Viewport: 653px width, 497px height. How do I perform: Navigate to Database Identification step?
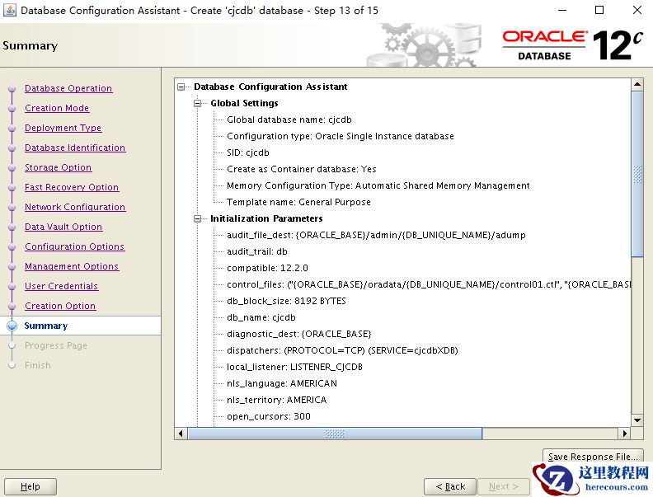tap(75, 148)
